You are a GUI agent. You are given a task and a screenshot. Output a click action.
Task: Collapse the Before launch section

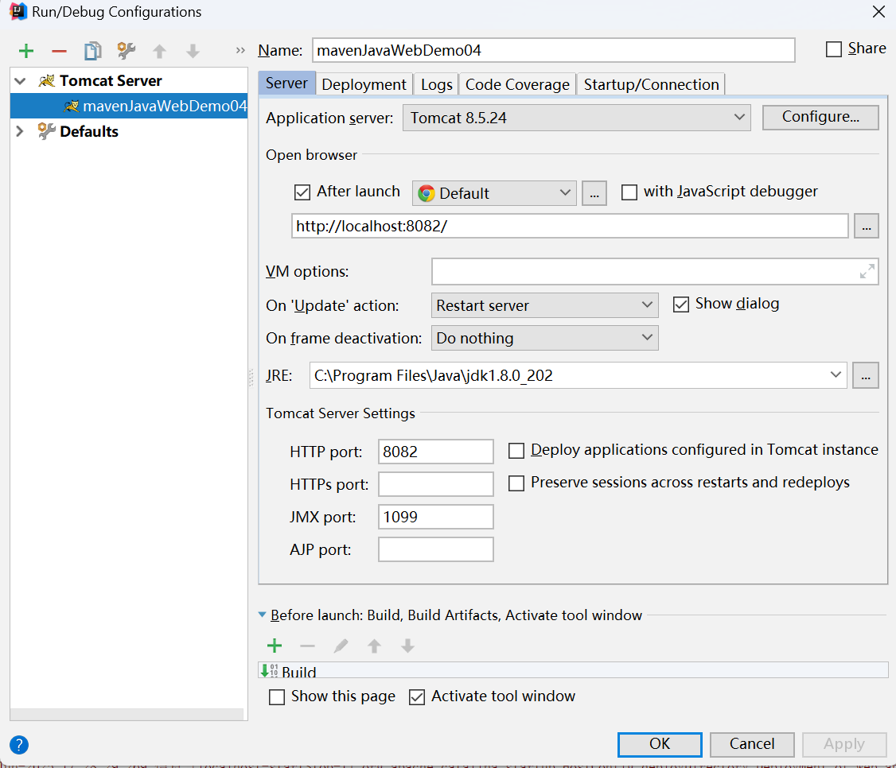point(263,615)
